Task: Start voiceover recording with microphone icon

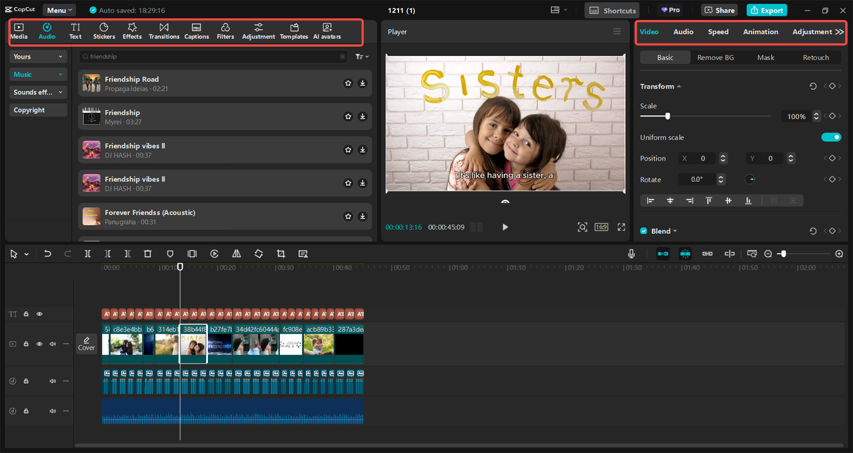Action: 631,254
